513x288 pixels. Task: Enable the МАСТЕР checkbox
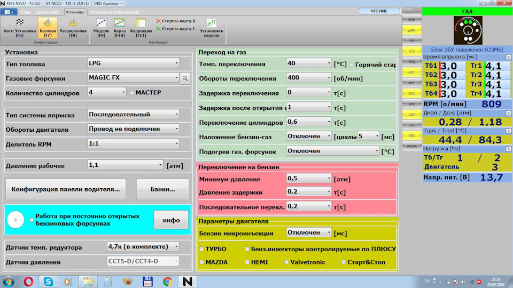(x=131, y=93)
